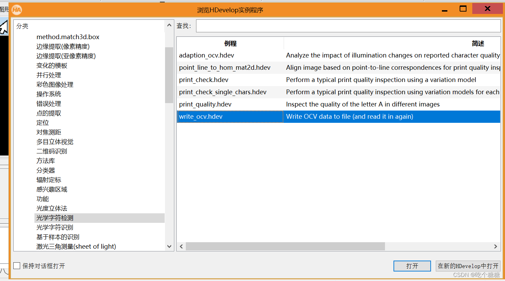Select example write_ocv.hdev

click(201, 116)
